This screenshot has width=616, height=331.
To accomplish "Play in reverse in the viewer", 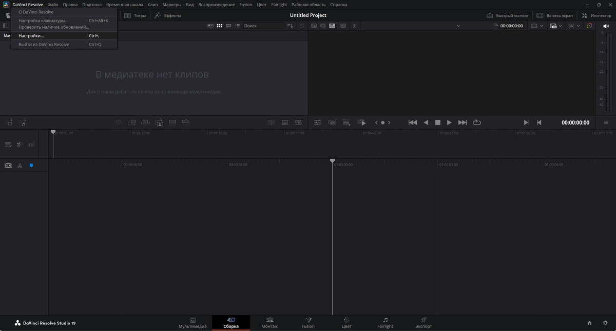I will point(426,122).
